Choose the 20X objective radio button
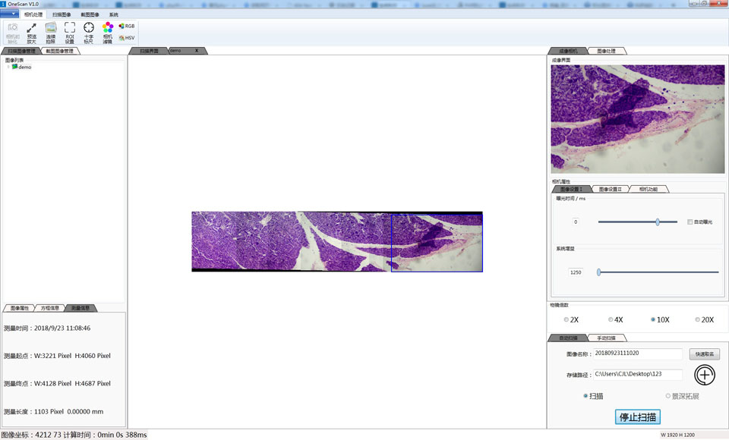The height and width of the screenshot is (440, 729). (695, 319)
